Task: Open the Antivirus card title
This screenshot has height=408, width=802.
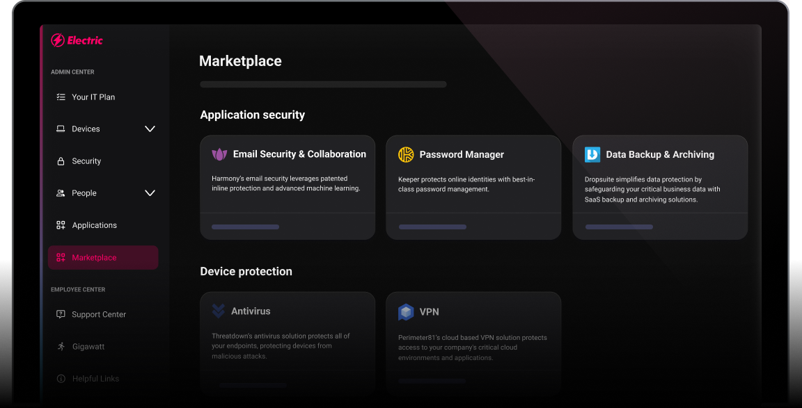Action: (251, 311)
